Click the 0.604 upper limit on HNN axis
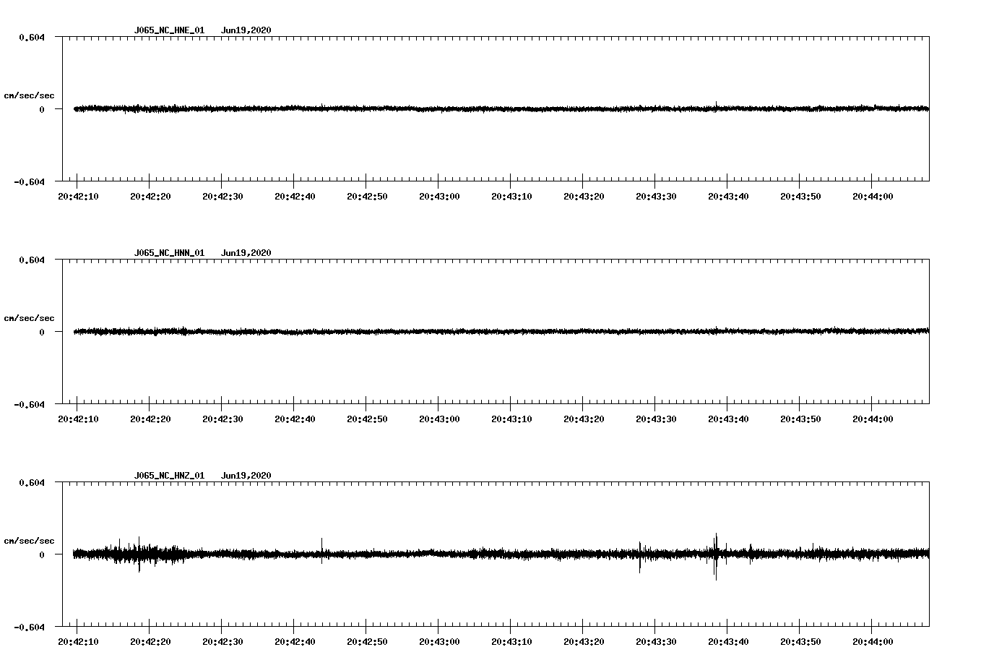Screen dimensions: 981x668 point(32,260)
